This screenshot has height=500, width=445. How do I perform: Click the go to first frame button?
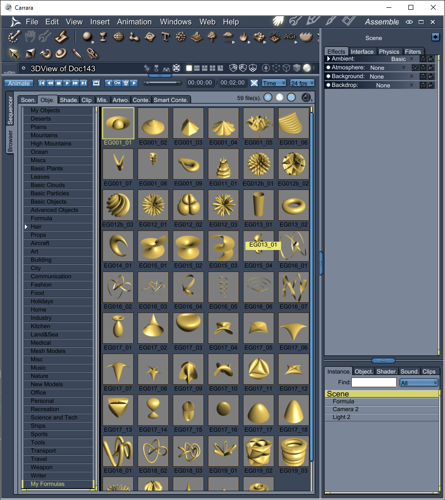pyautogui.click(x=42, y=83)
